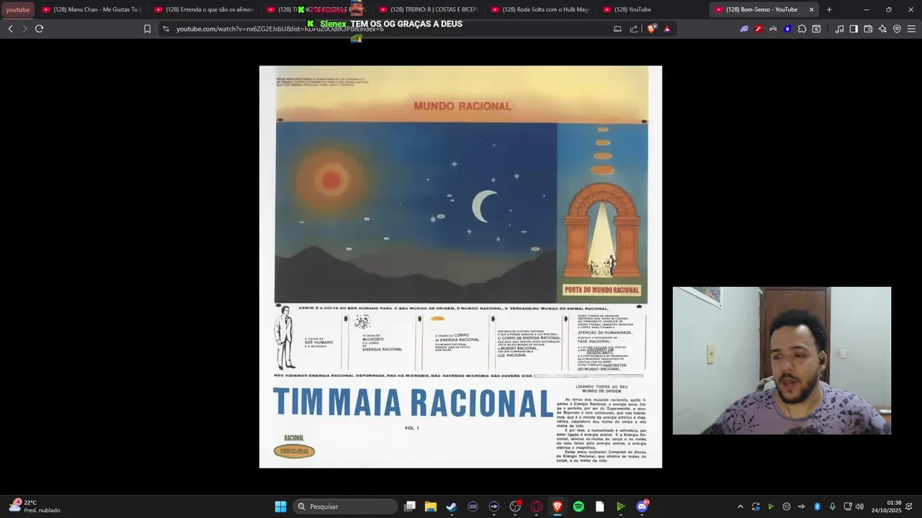This screenshot has width=922, height=518.
Task: Click the microphone tray icon
Action: click(x=833, y=506)
